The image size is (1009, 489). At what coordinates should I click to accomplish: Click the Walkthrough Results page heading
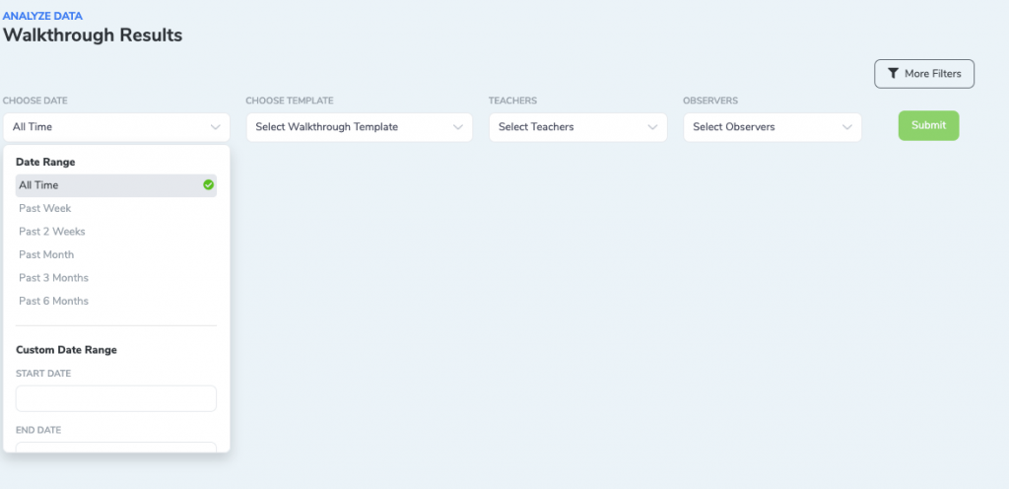click(93, 35)
